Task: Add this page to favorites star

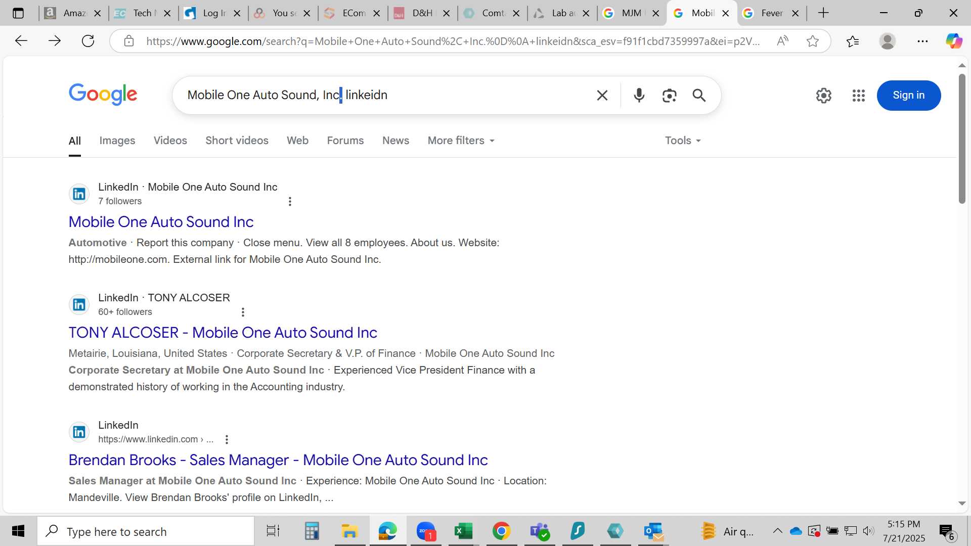Action: [813, 41]
